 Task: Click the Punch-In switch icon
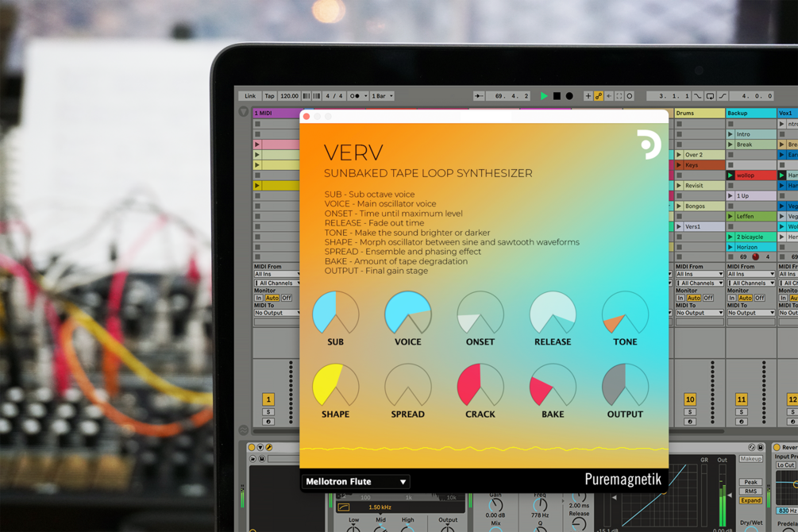[698, 96]
